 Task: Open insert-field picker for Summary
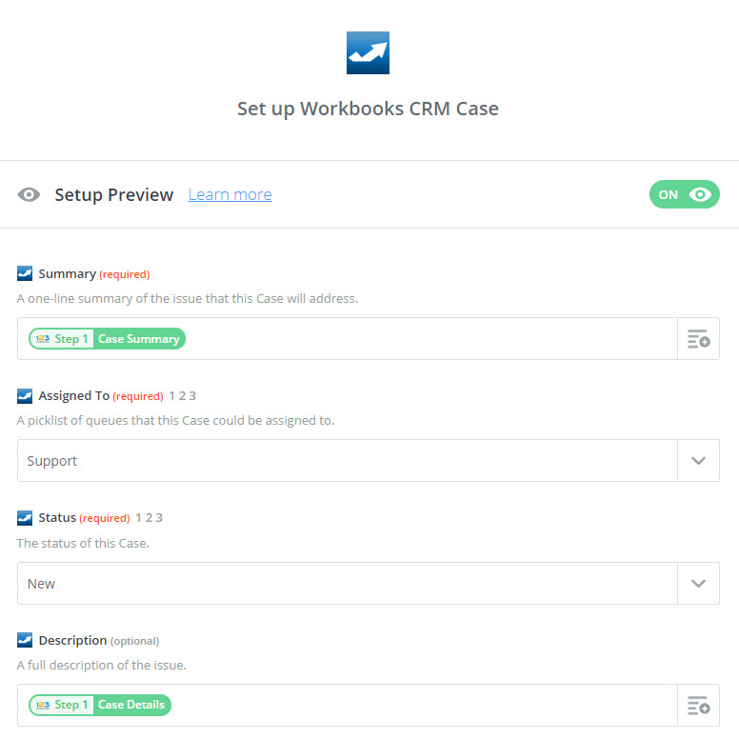(698, 339)
